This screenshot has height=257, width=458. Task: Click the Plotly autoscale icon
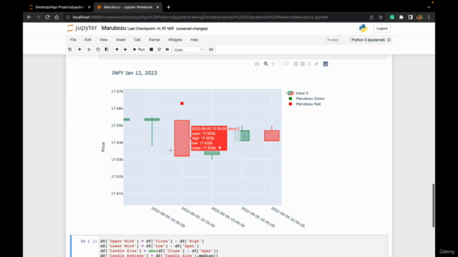[310, 64]
